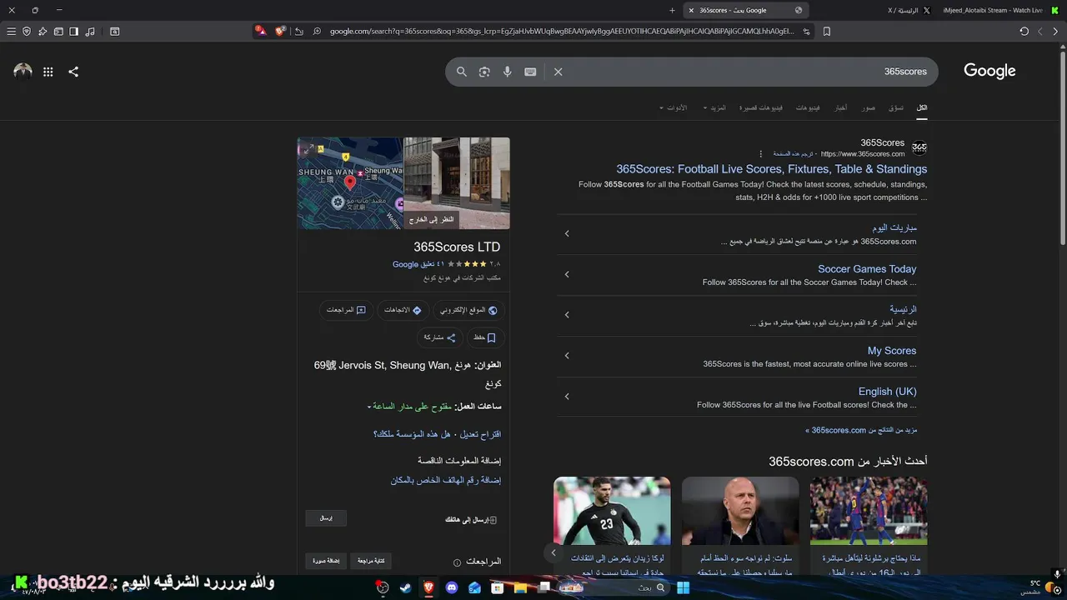
Task: Click the bookmark icon in address bar
Action: point(826,32)
